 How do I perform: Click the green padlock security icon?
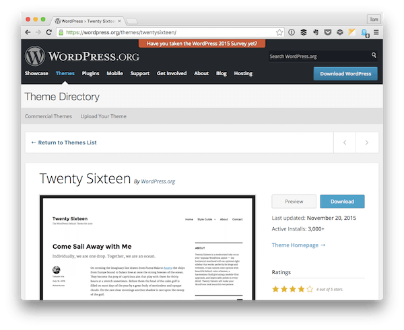click(x=61, y=32)
